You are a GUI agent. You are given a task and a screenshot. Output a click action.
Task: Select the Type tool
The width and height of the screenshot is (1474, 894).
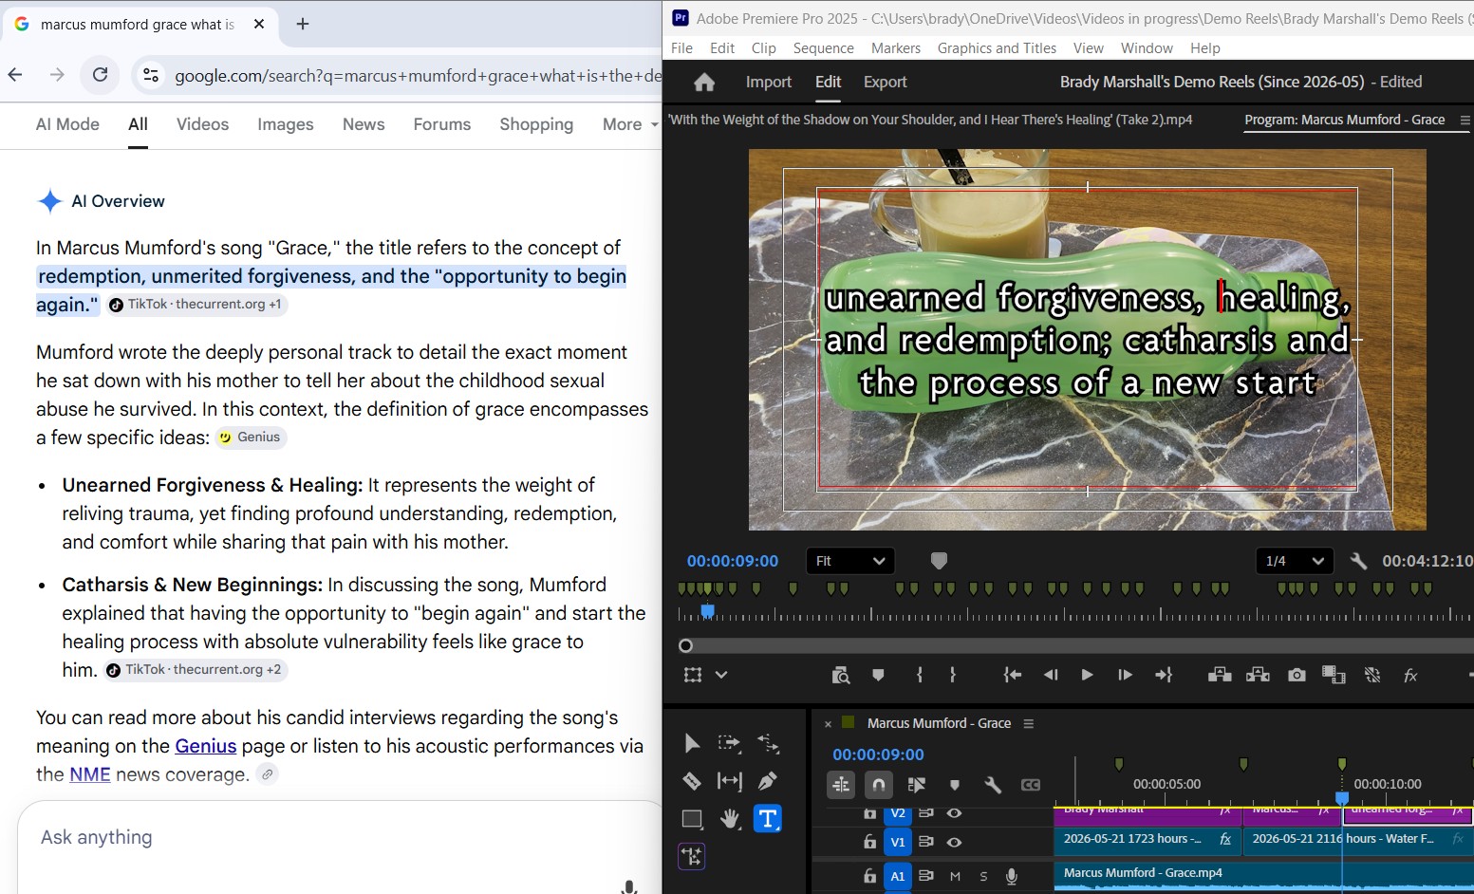point(768,819)
